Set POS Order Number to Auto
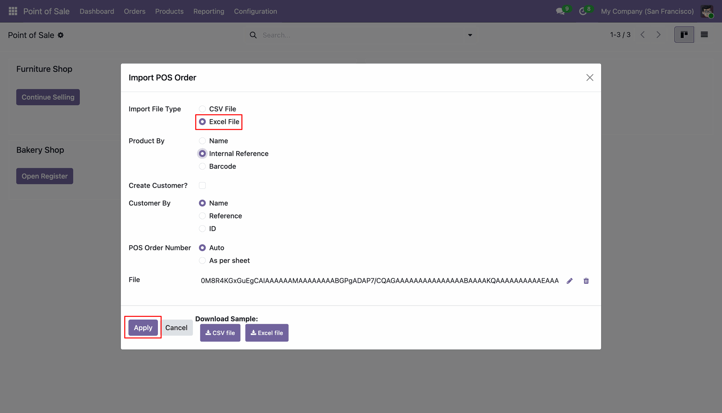Image resolution: width=722 pixels, height=413 pixels. click(202, 248)
